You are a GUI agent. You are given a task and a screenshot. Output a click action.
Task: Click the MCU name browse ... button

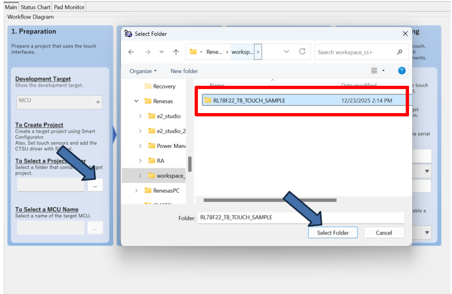(95, 228)
